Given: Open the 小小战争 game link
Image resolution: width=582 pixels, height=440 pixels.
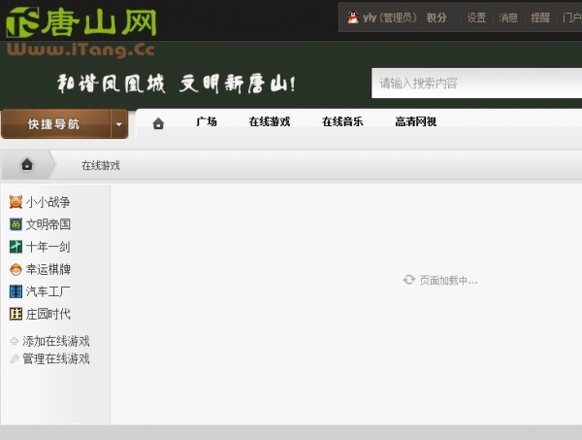Looking at the screenshot, I should tap(48, 202).
